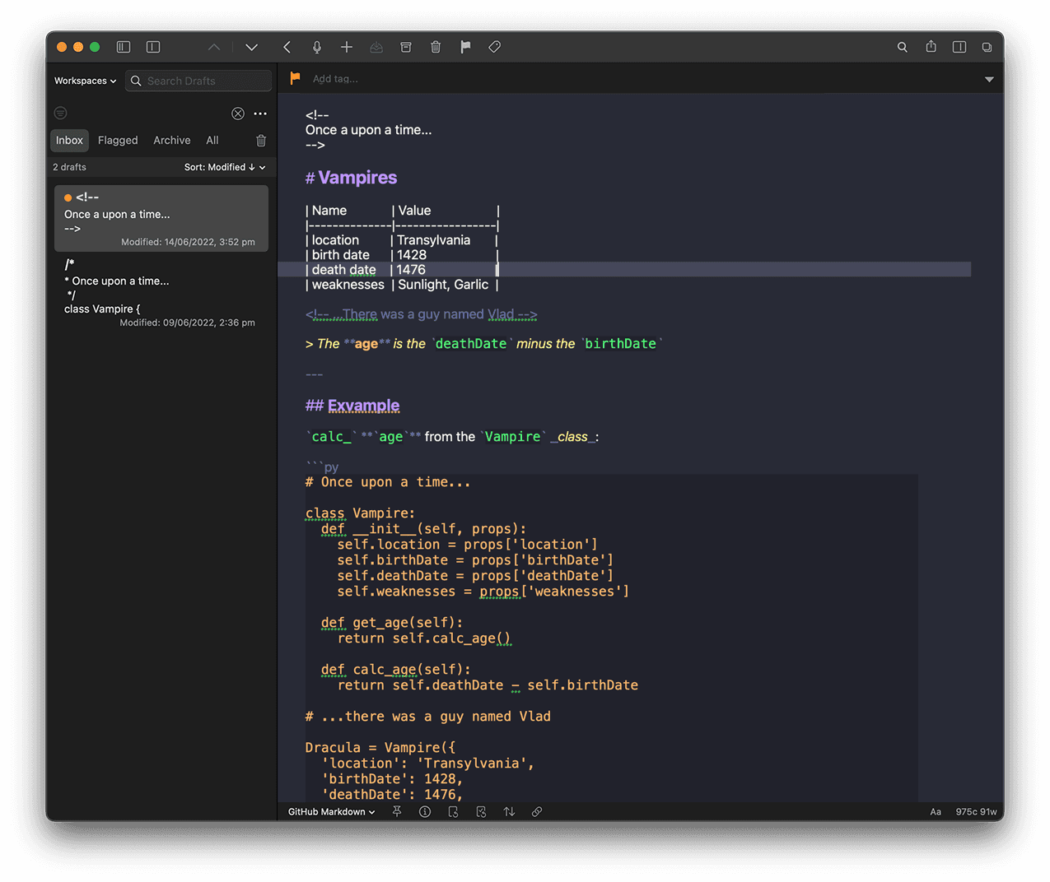Image resolution: width=1050 pixels, height=882 pixels.
Task: Start dictation with the microphone icon
Action: tap(317, 47)
